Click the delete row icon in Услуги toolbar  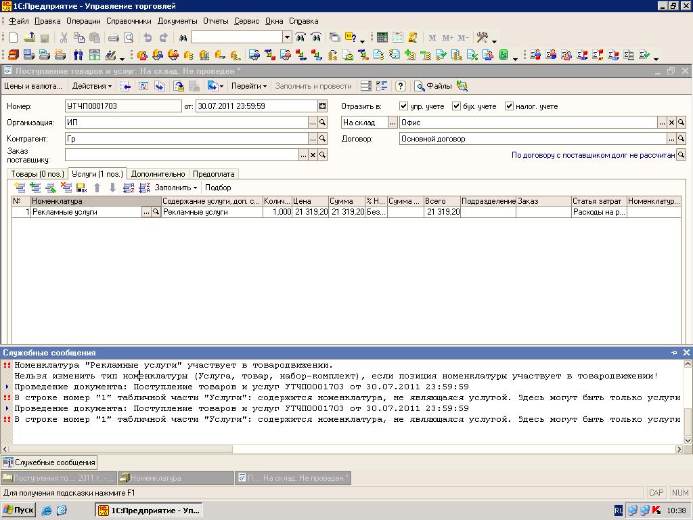[66, 188]
